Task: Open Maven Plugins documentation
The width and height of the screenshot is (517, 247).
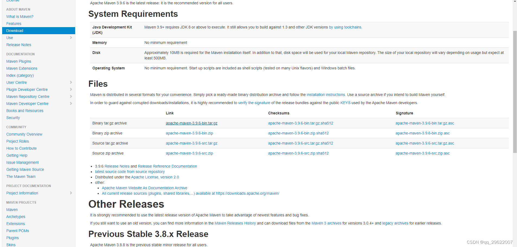Action: click(19, 61)
